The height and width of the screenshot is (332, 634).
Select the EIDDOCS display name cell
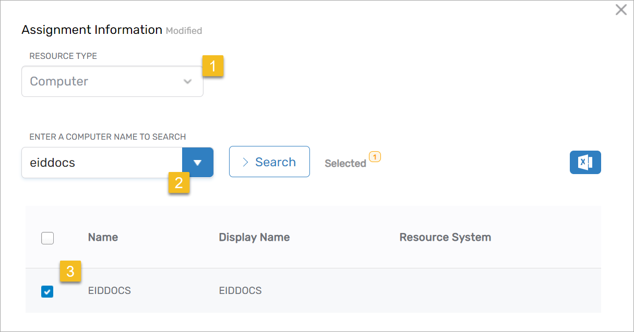click(x=240, y=291)
